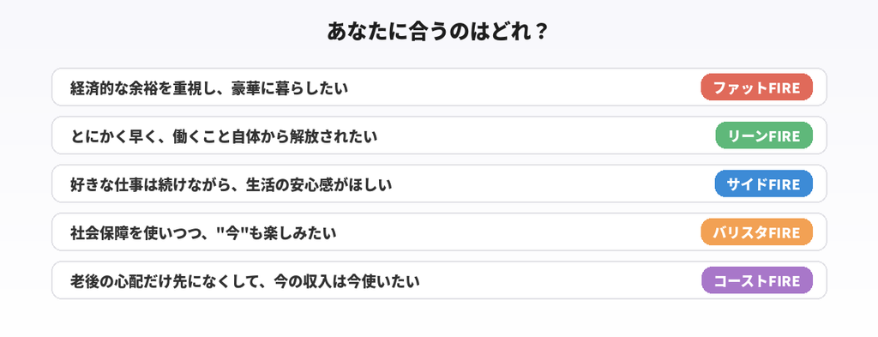Click the green リーンFIRE badge
Screen dimensions: 878x337
pos(764,135)
